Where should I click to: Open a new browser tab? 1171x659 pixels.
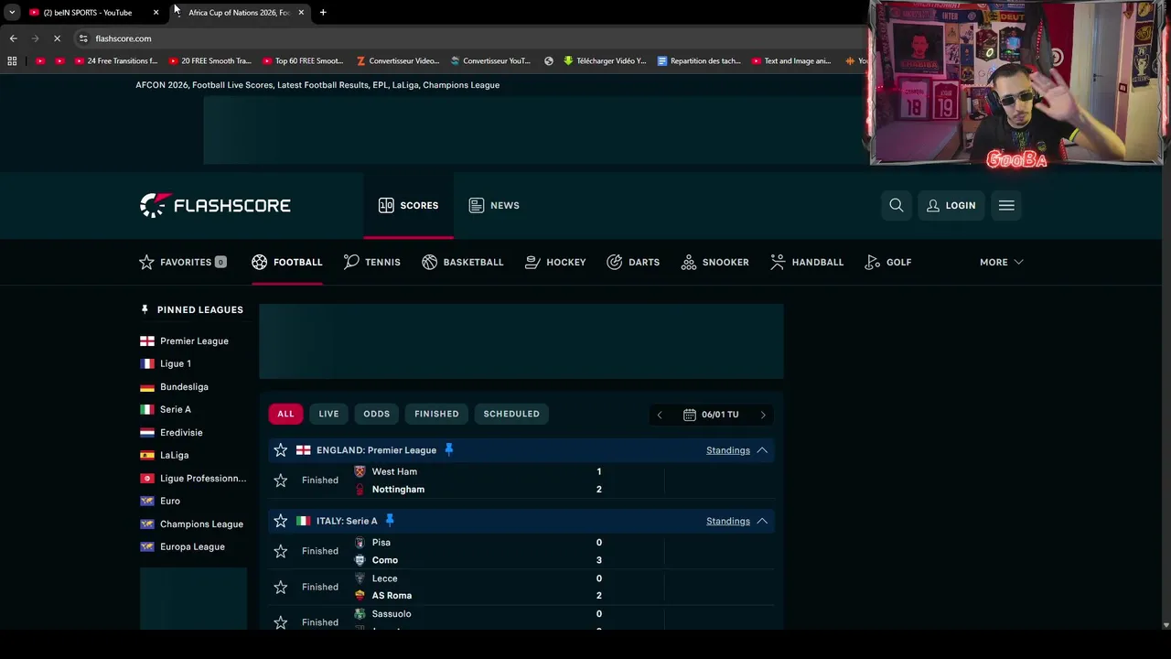[x=323, y=12]
